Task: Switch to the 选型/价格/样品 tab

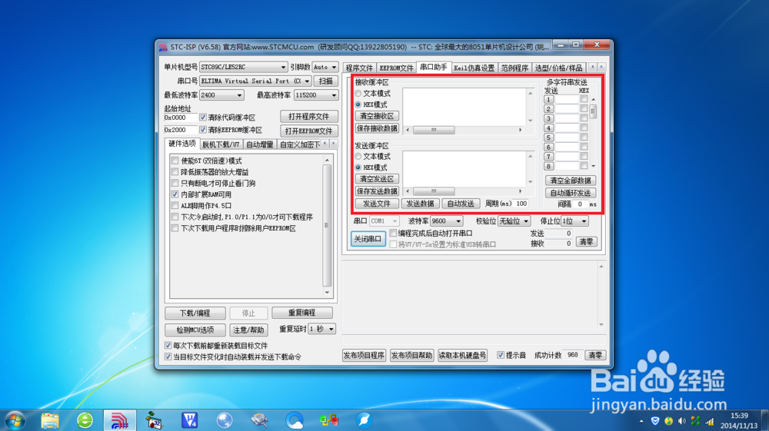Action: pyautogui.click(x=558, y=68)
